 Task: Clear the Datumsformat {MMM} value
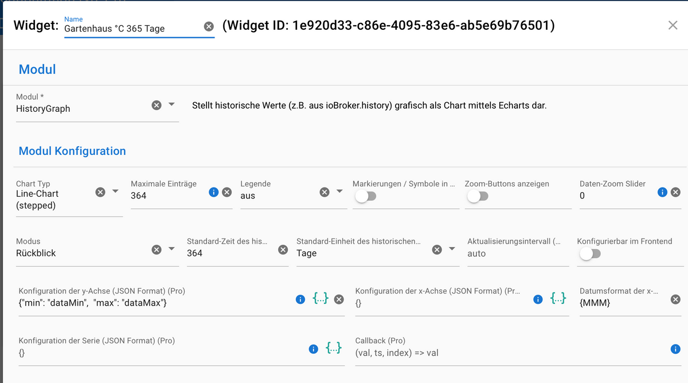point(675,299)
